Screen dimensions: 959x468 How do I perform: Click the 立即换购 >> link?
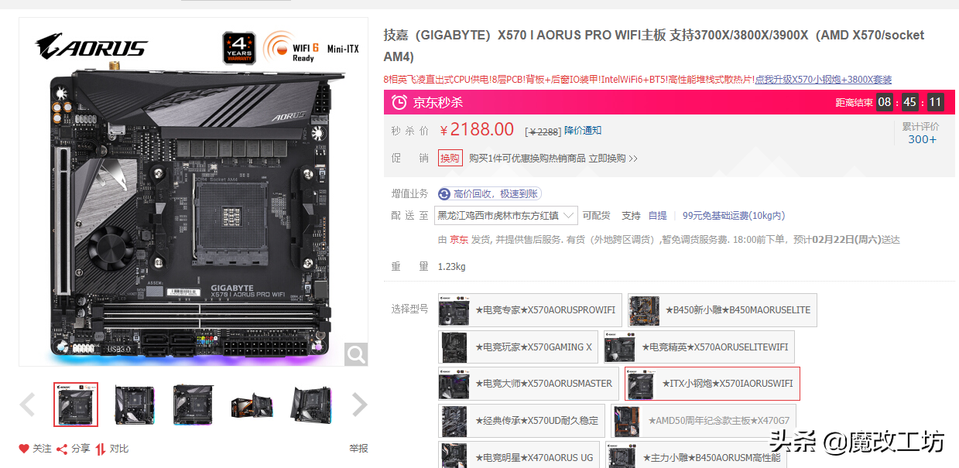tap(613, 159)
